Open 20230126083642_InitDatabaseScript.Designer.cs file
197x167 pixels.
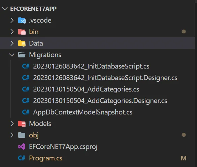105,78
